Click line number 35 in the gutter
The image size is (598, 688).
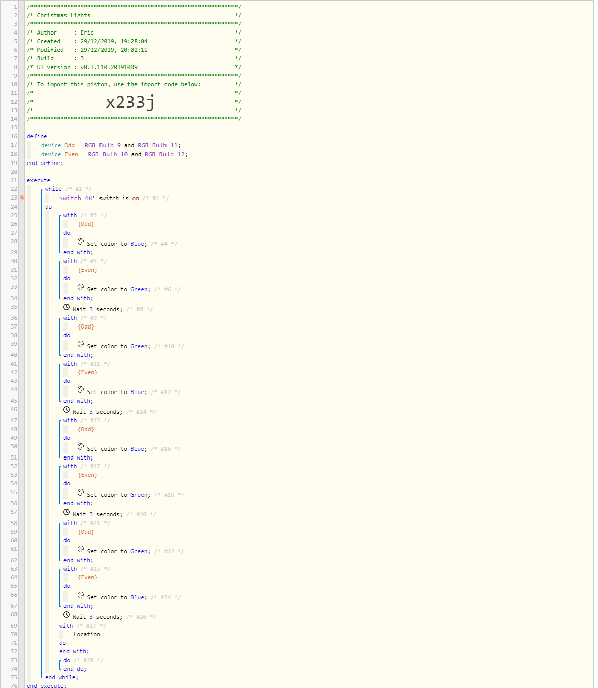click(14, 307)
